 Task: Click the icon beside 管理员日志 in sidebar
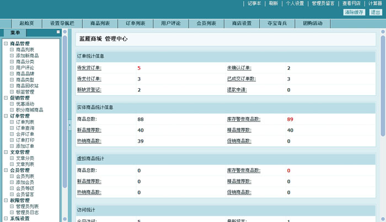[12, 213]
